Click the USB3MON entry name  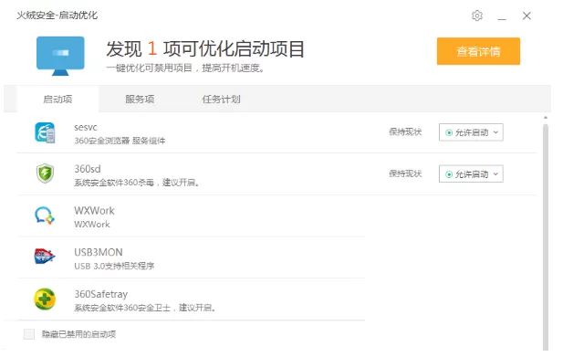click(99, 252)
